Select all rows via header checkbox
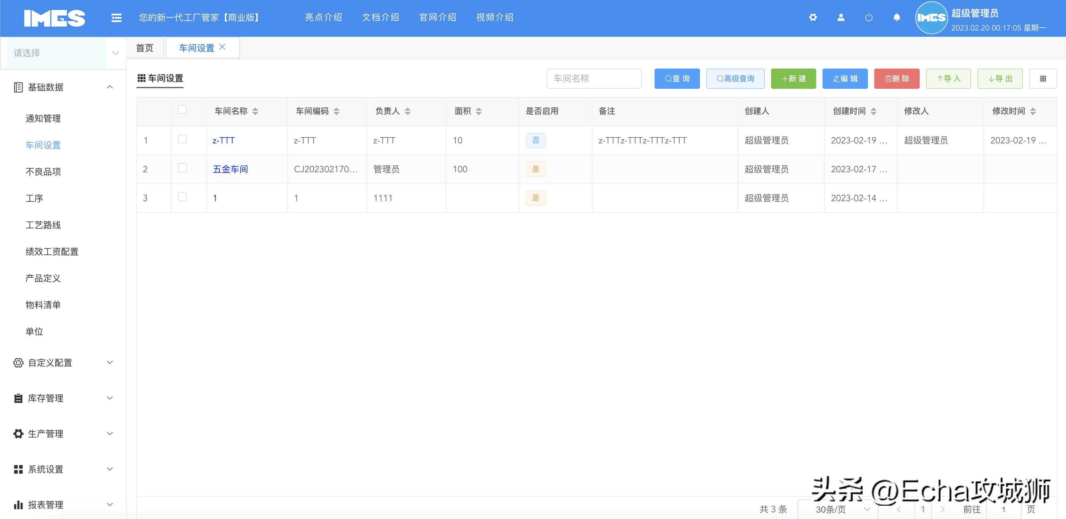This screenshot has height=519, width=1066. [x=182, y=109]
